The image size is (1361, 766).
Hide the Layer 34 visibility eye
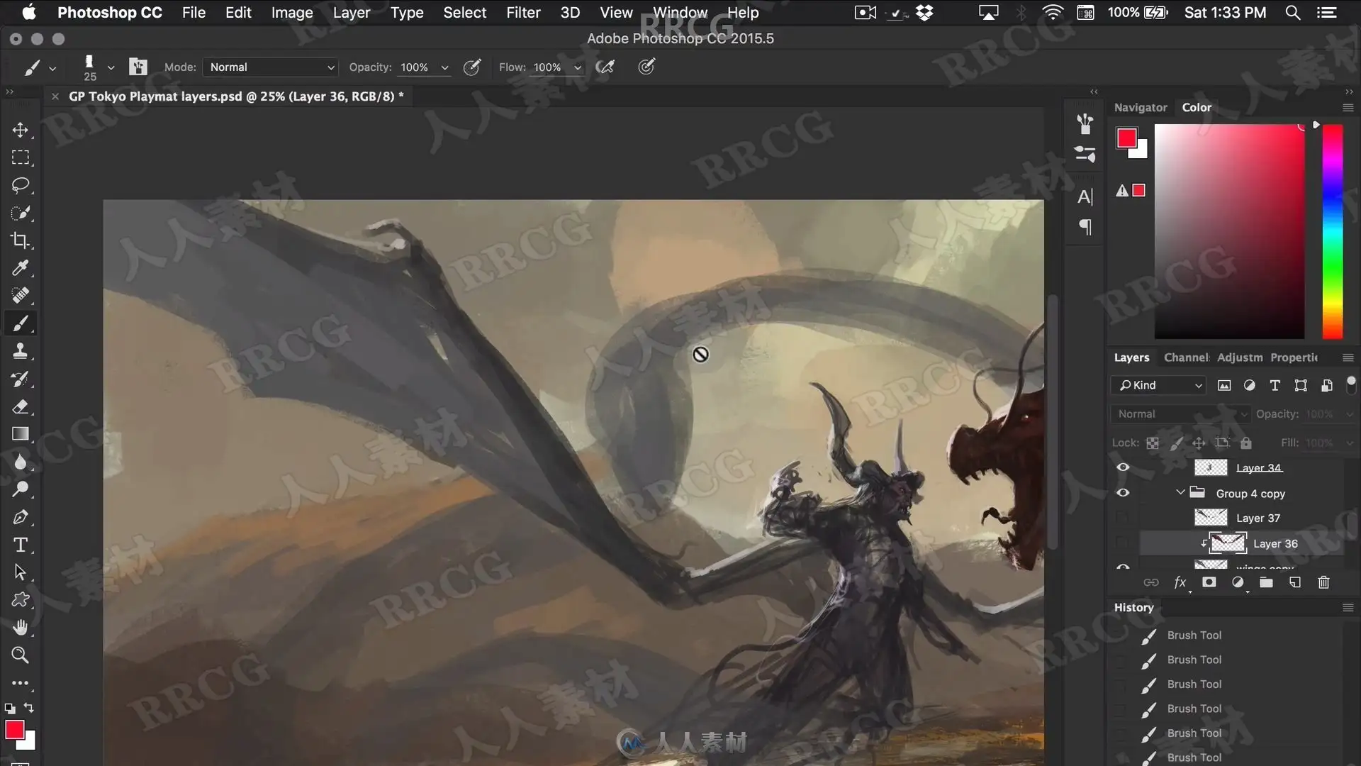[1123, 467]
